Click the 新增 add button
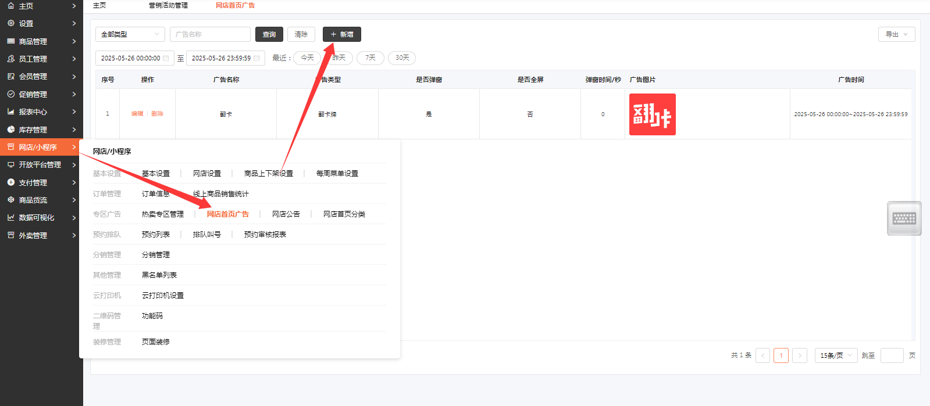Viewport: 930px width, 406px height. [342, 34]
